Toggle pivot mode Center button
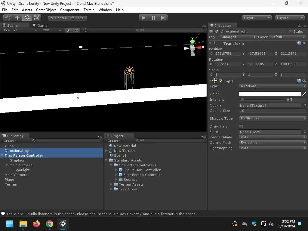The image size is (308, 231). [58, 18]
